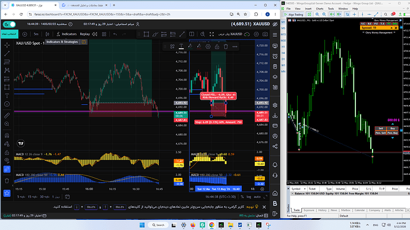The image size is (410, 230).
Task: Open the 16:44:38 (UTC+3:30) timezone menu
Action: (220, 197)
